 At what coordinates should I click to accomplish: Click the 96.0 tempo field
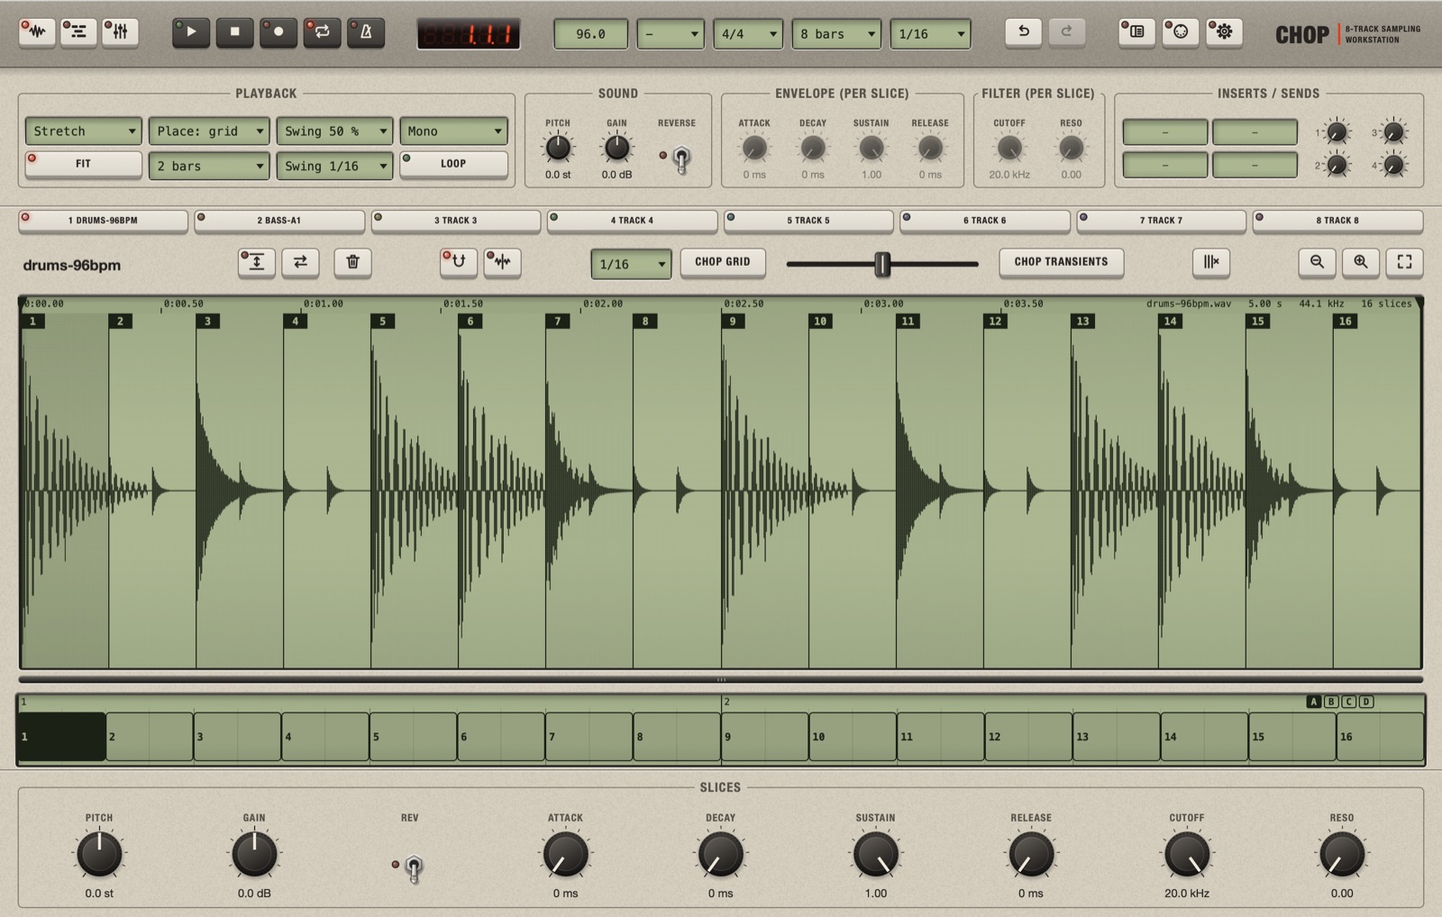point(590,34)
